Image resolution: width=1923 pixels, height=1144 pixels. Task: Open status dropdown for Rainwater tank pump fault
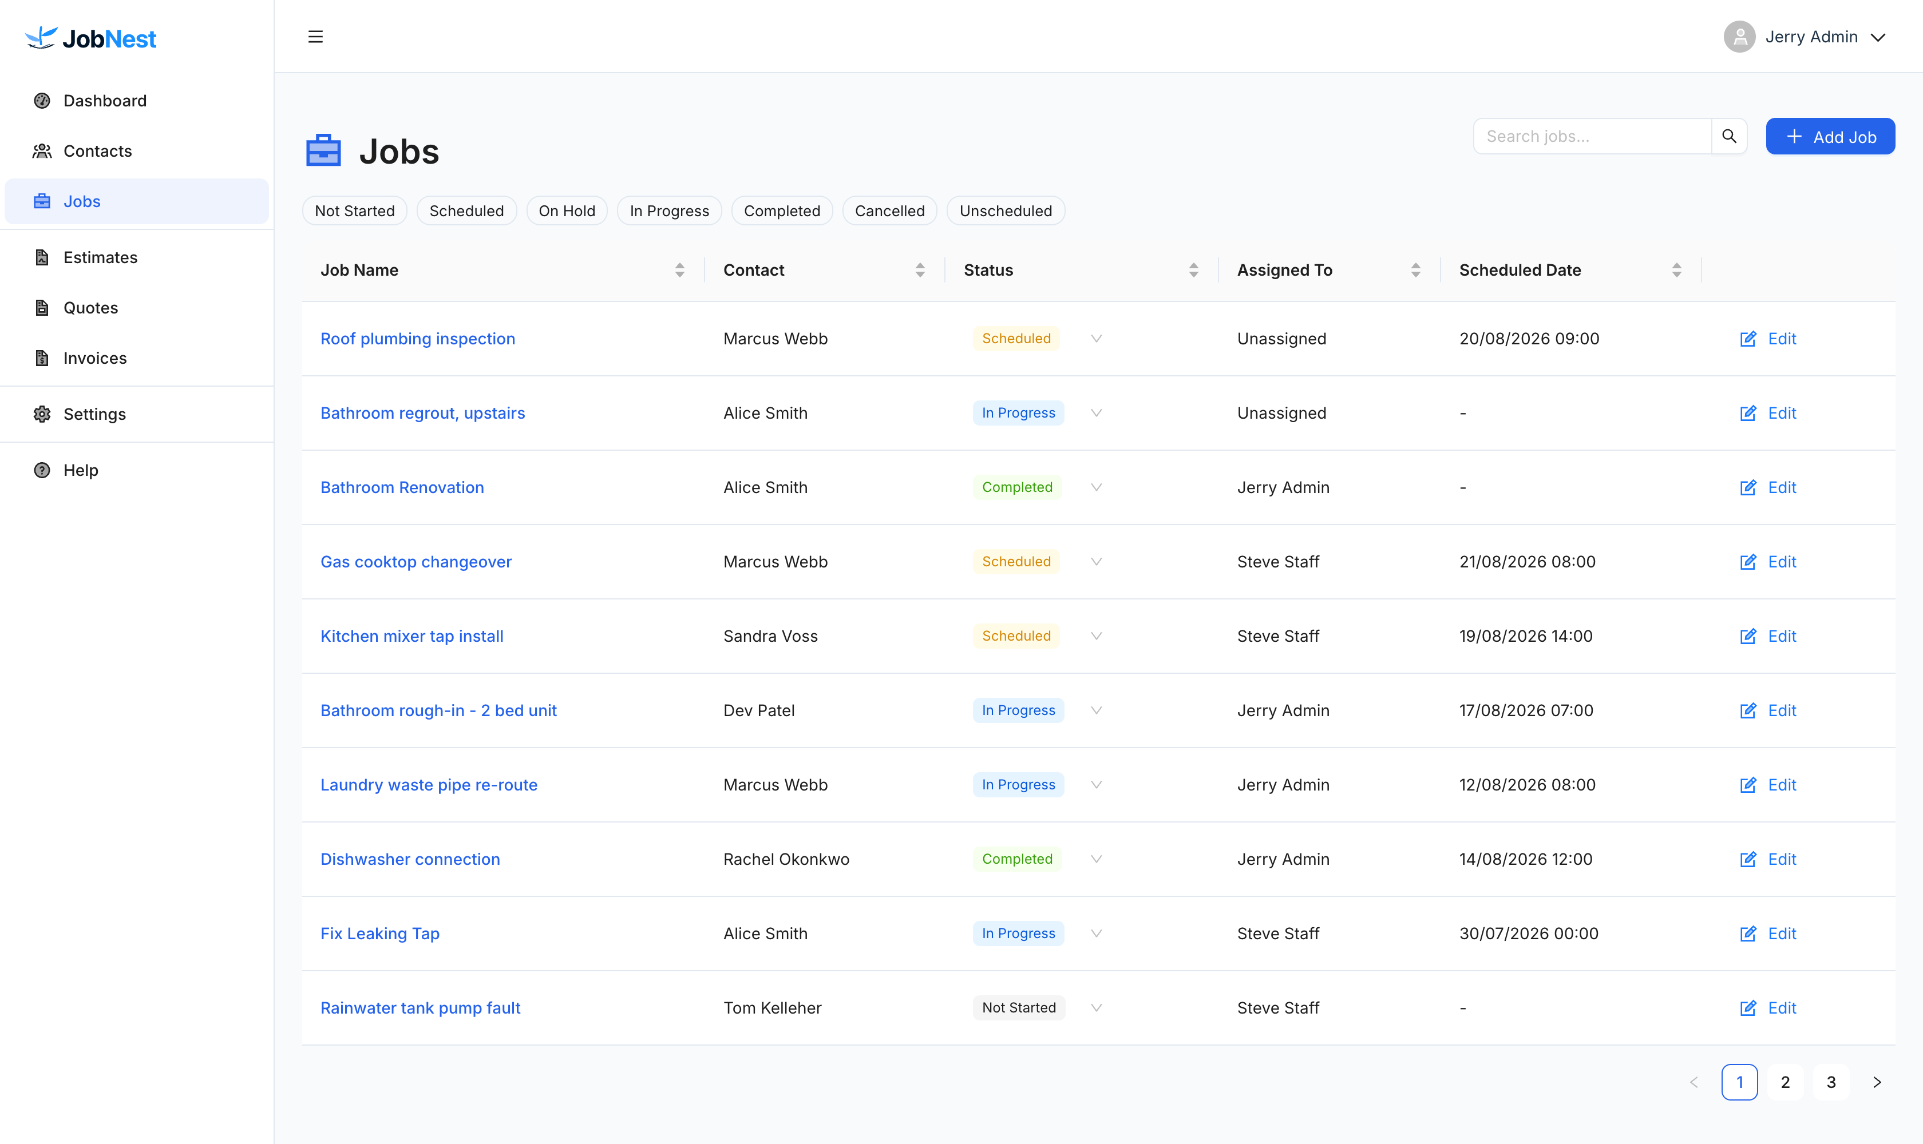1096,1007
